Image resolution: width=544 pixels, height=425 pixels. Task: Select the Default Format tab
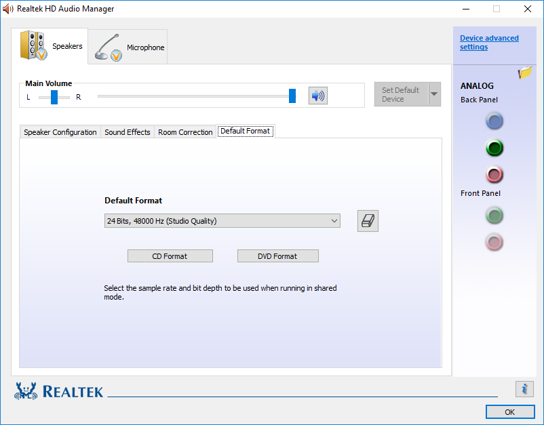[x=246, y=131]
